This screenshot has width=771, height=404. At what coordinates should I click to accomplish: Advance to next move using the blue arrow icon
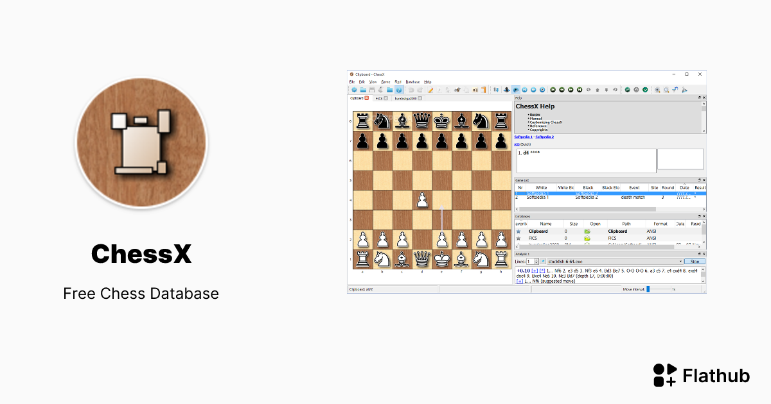tap(532, 90)
